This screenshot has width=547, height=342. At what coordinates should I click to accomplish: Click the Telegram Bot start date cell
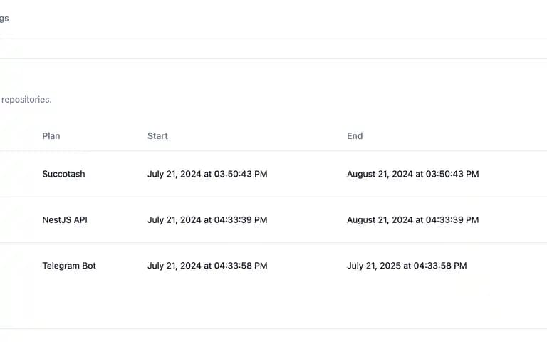pos(207,266)
